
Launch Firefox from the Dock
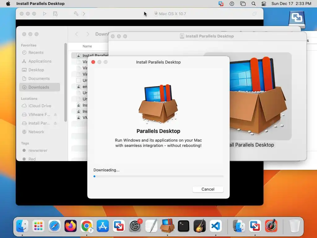tap(71, 226)
